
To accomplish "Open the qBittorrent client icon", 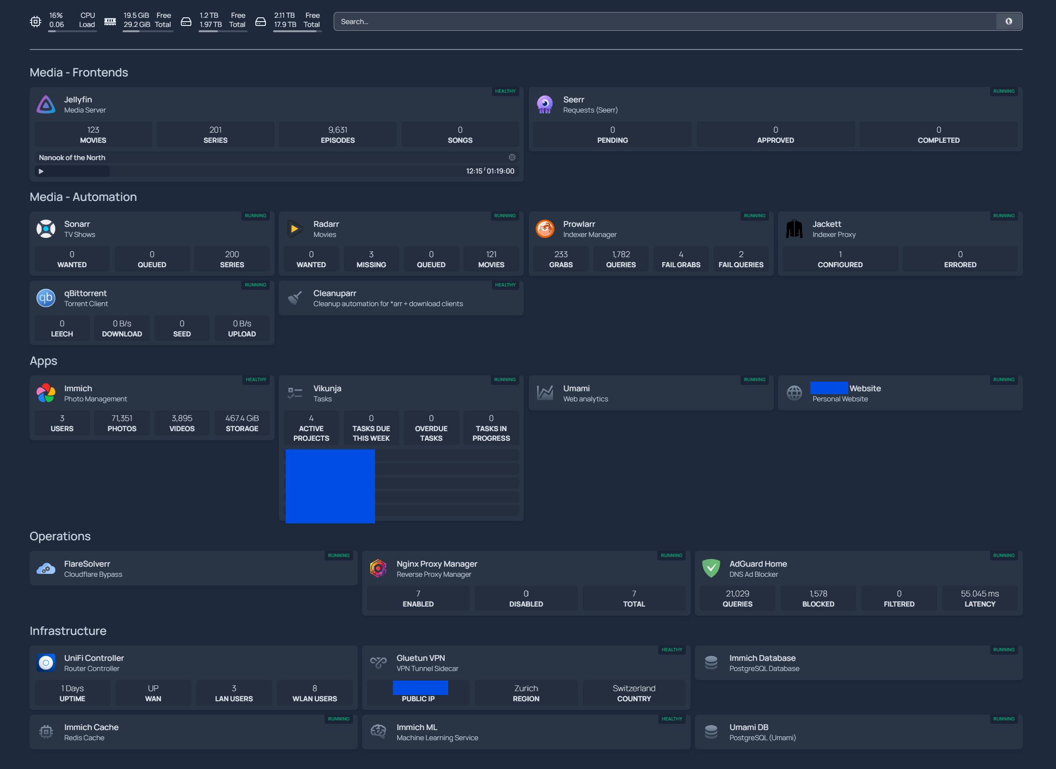I will tap(46, 298).
